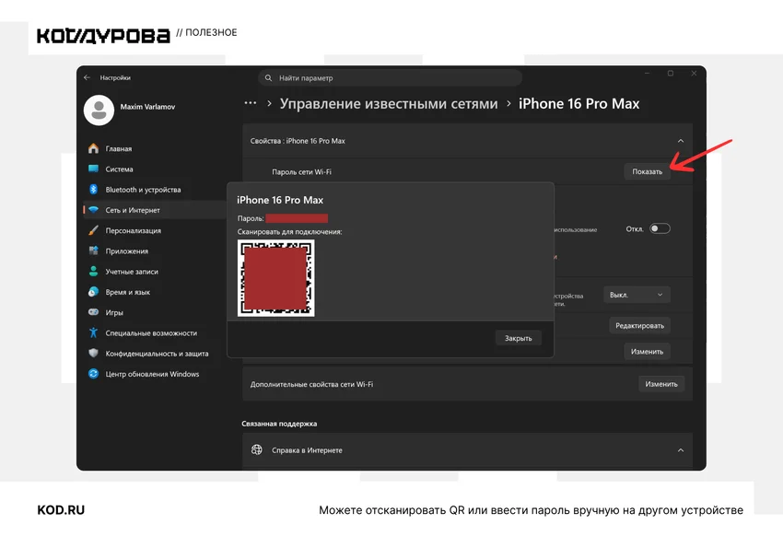Viewport: 783px width, 536px height.
Task: Click Управление известными сетями breadcrumb
Action: click(389, 103)
